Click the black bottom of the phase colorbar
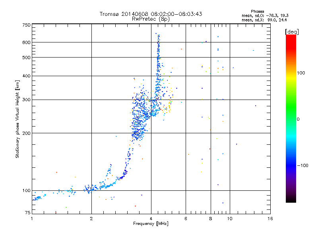This screenshot has height=238, width=318. (291, 200)
